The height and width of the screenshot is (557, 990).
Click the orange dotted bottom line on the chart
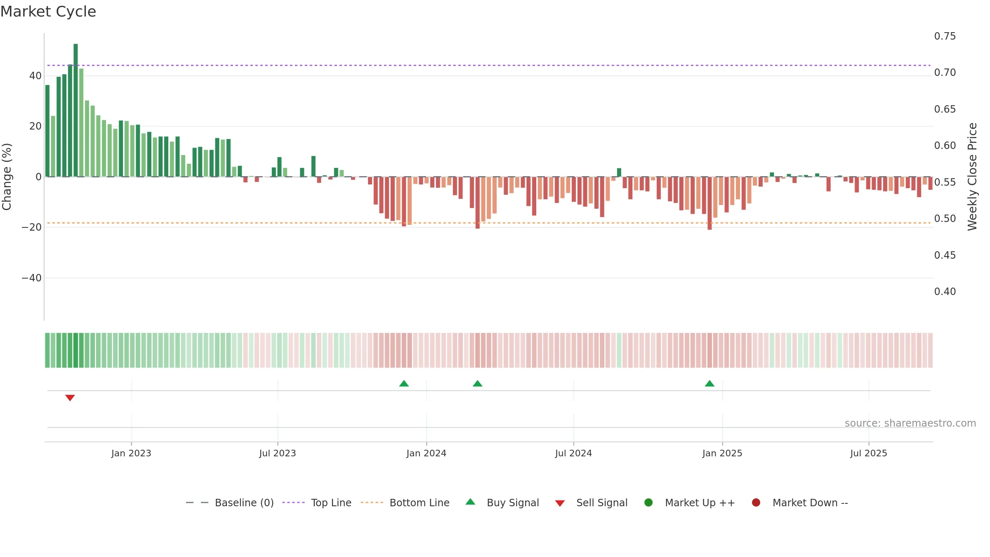pyautogui.click(x=489, y=223)
